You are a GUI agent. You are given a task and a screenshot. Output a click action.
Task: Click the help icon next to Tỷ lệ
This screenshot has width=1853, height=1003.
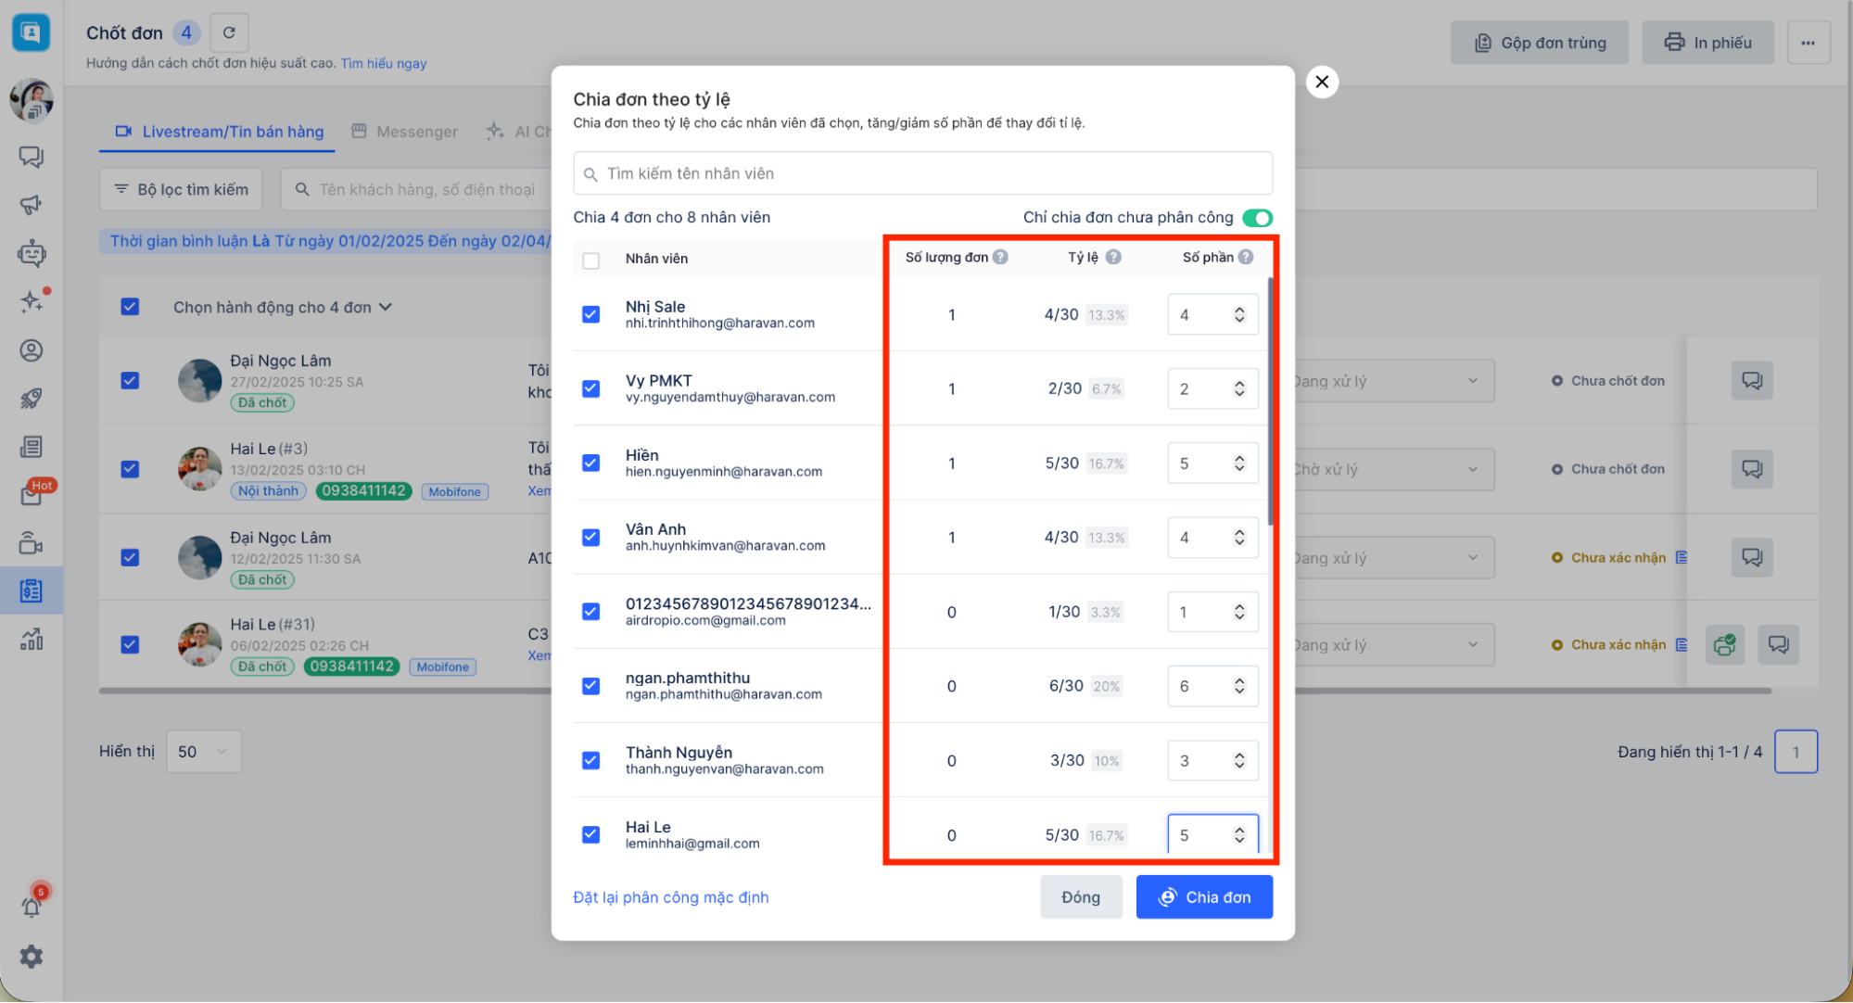pos(1113,258)
